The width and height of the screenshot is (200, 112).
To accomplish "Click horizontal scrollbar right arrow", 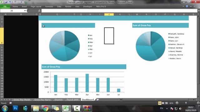I will [194, 100].
